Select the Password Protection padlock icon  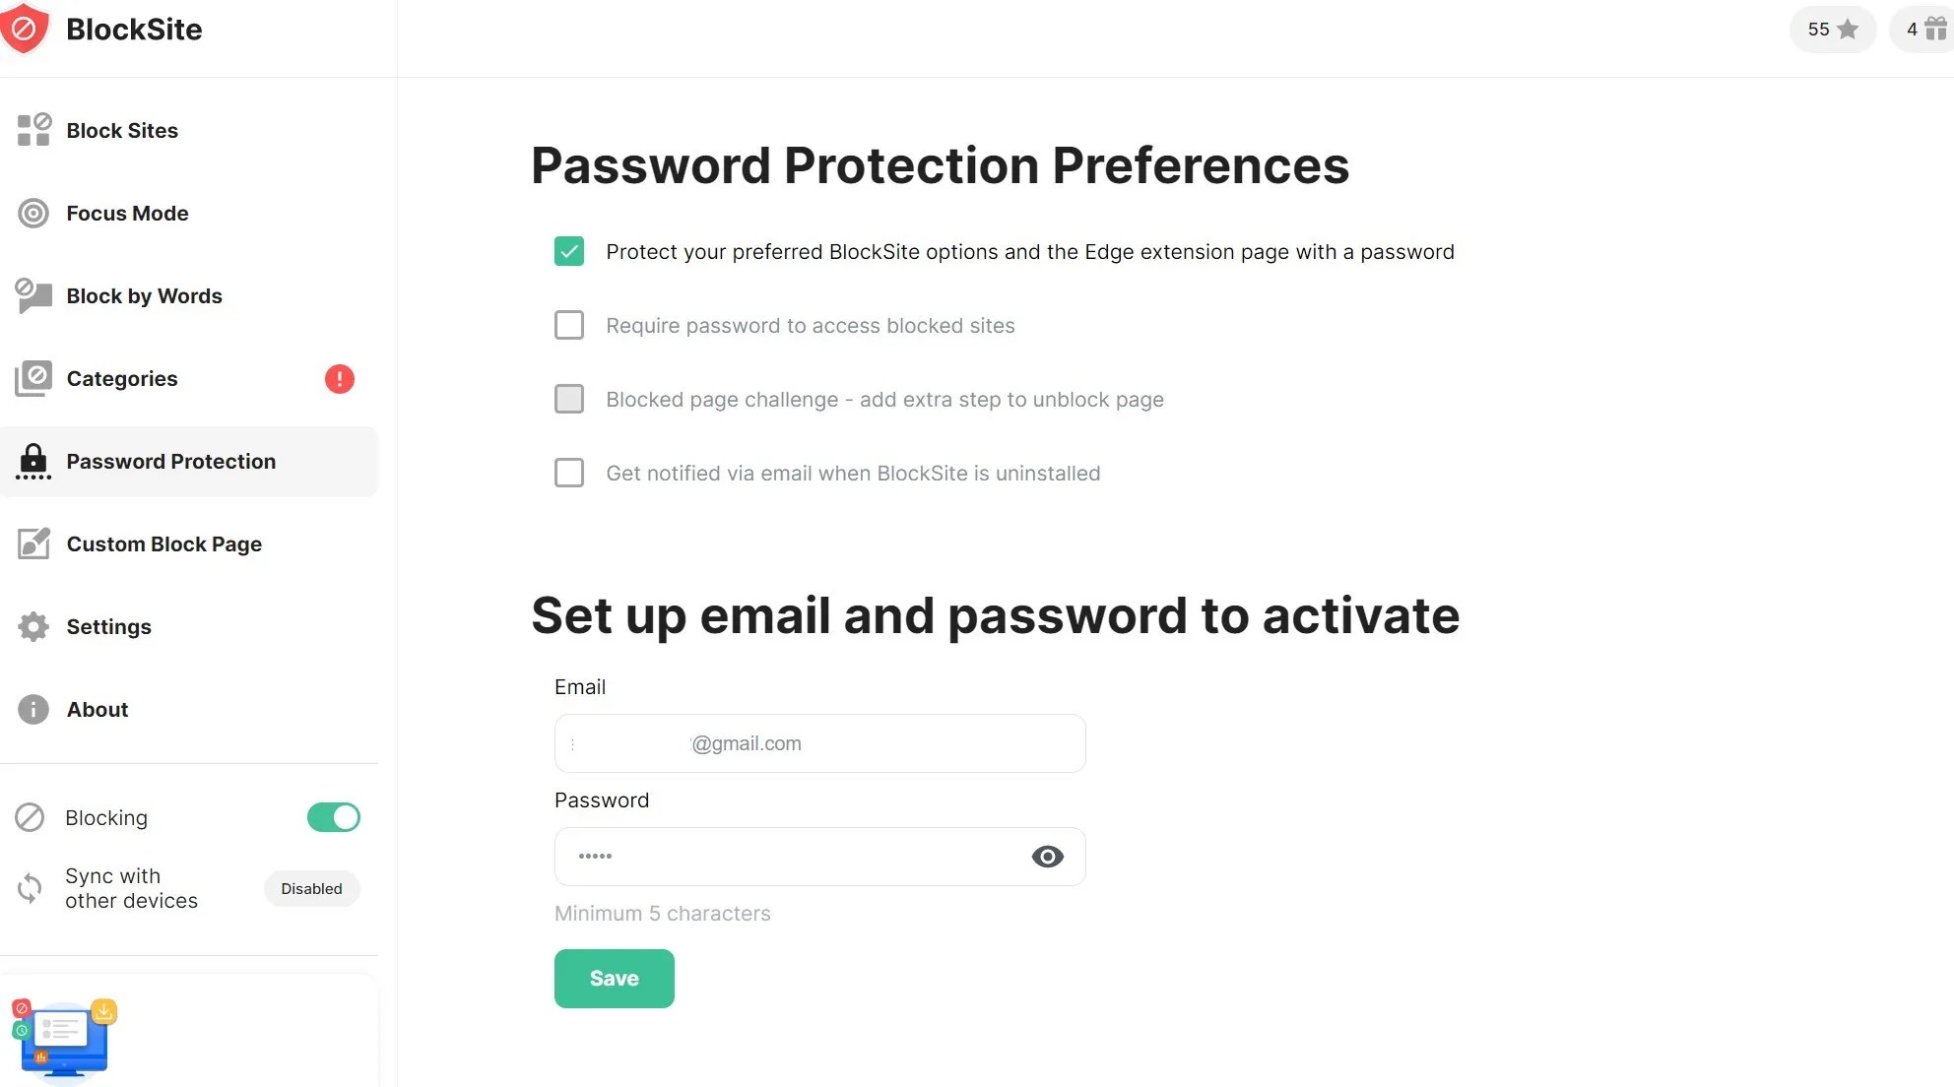coord(33,461)
